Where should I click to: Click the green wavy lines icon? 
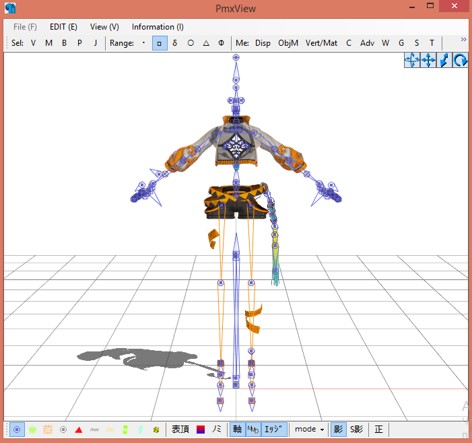pyautogui.click(x=32, y=430)
